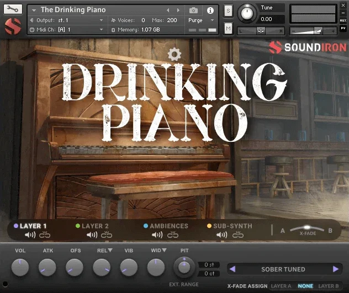Image resolution: width=349 pixels, height=293 pixels.
Task: Click the pan L-R slider
Action: 261,31
